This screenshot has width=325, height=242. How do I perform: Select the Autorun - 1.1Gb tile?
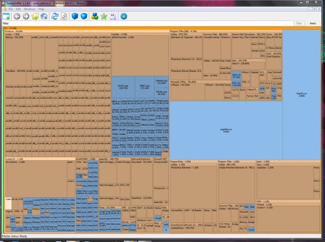click(x=288, y=219)
